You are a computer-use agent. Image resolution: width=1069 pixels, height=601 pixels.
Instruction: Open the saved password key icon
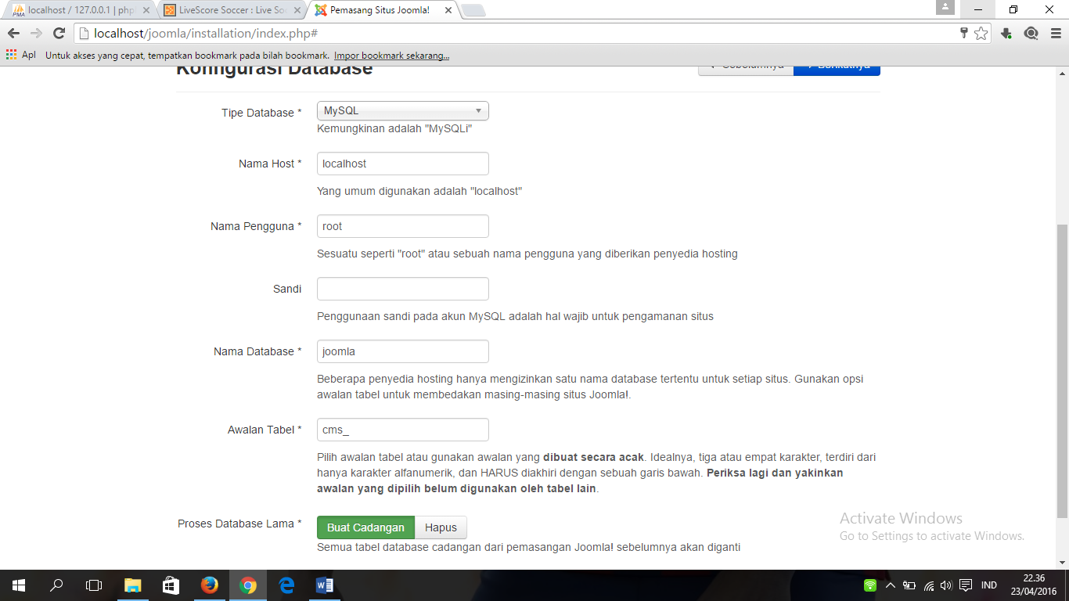[x=964, y=34]
